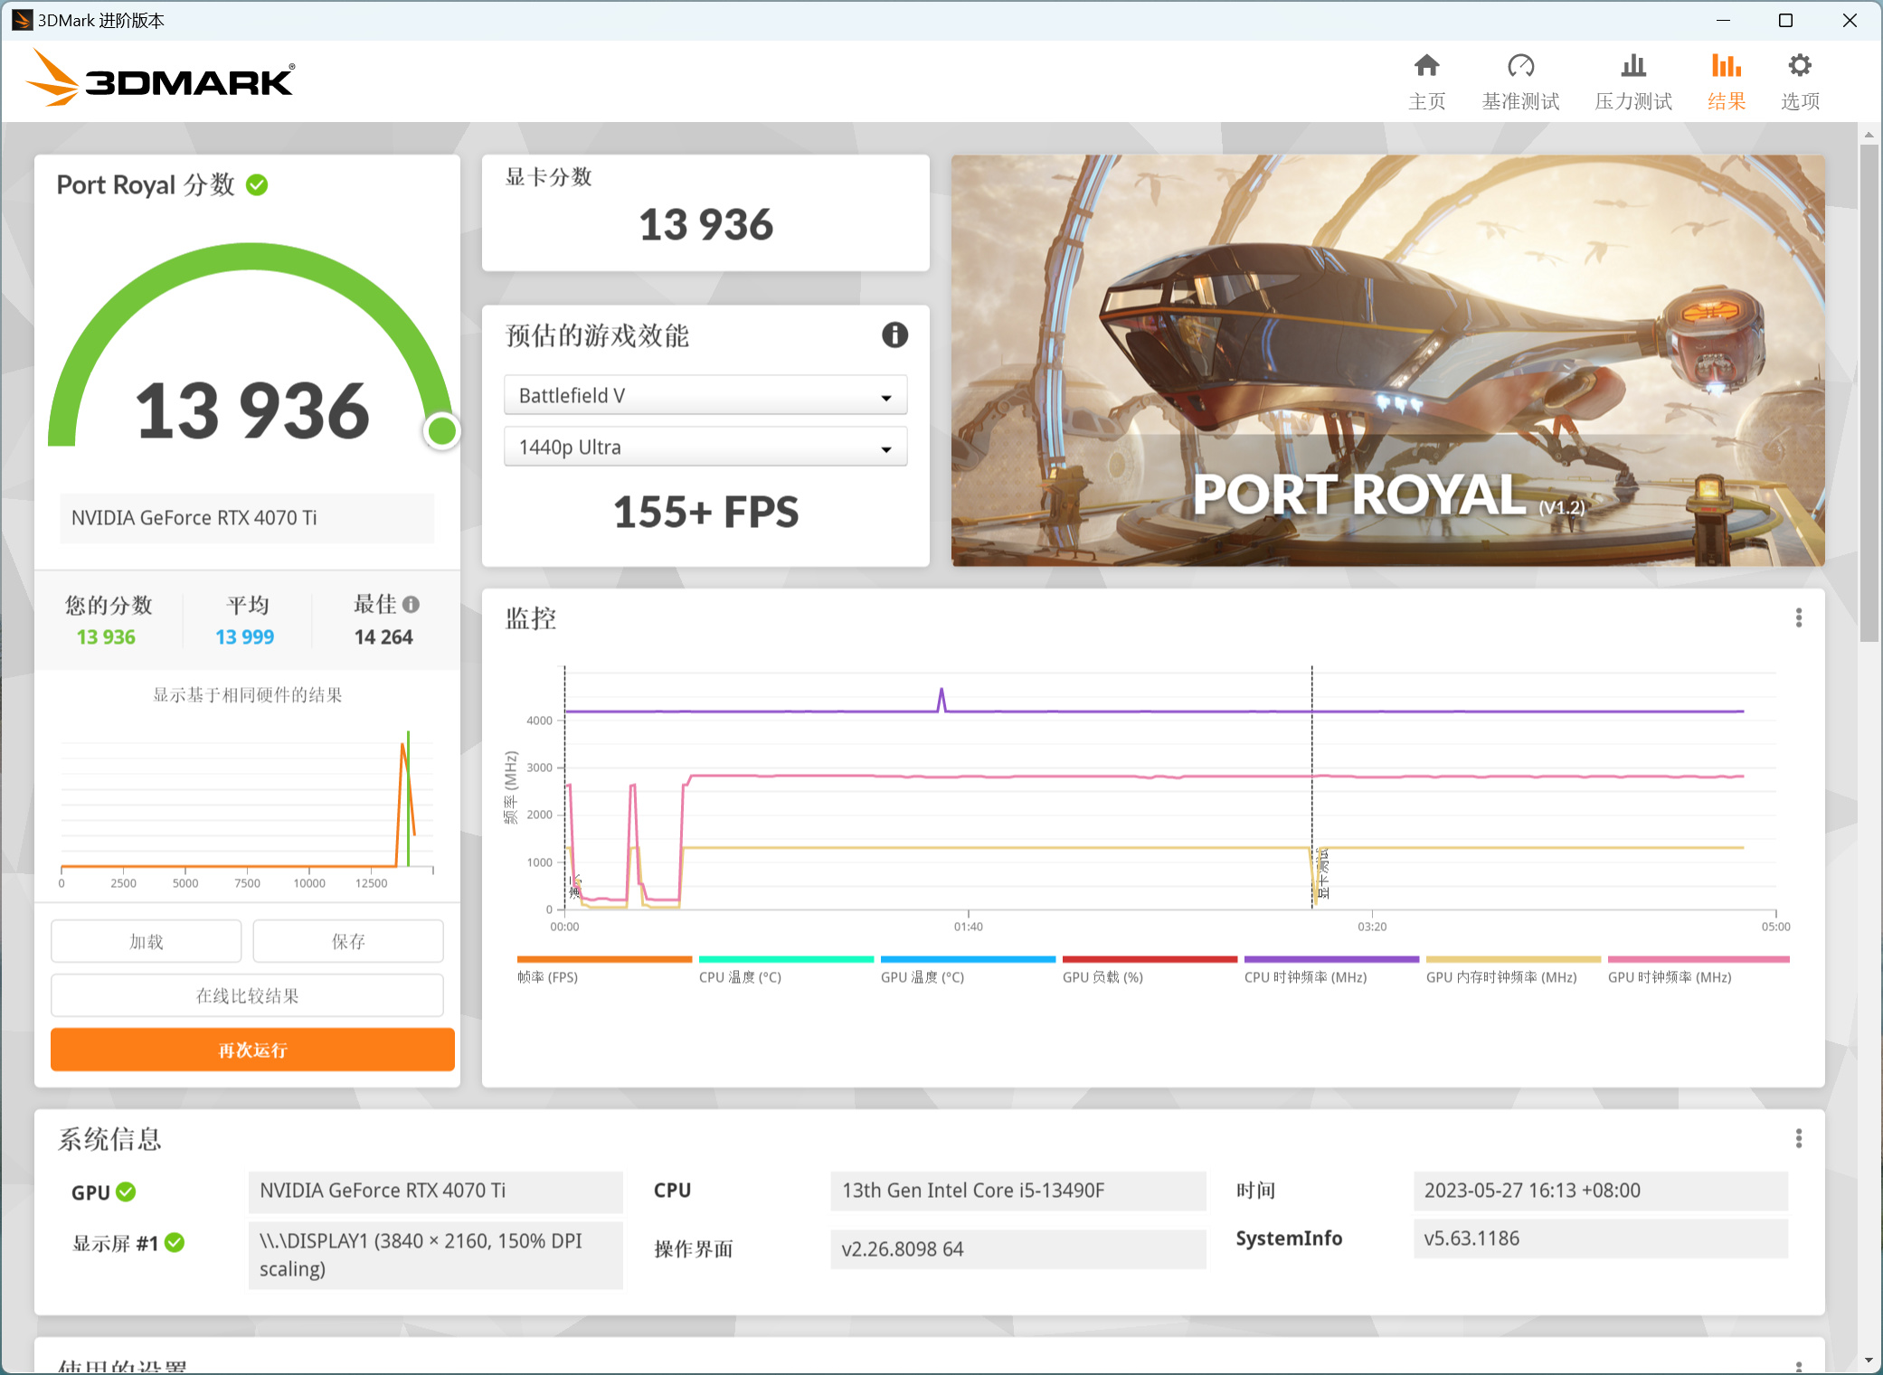The image size is (1883, 1375).
Task: Click the green checkmark beside GPU
Action: pos(127,1191)
